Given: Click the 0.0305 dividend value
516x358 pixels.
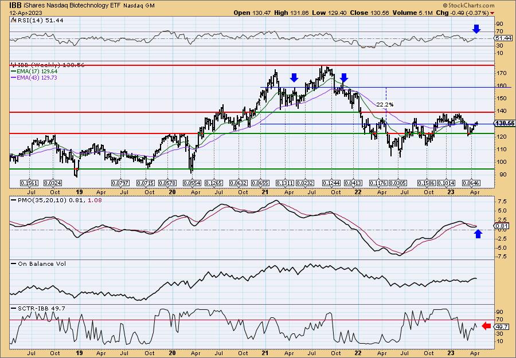Looking at the screenshot, I should coord(398,183).
